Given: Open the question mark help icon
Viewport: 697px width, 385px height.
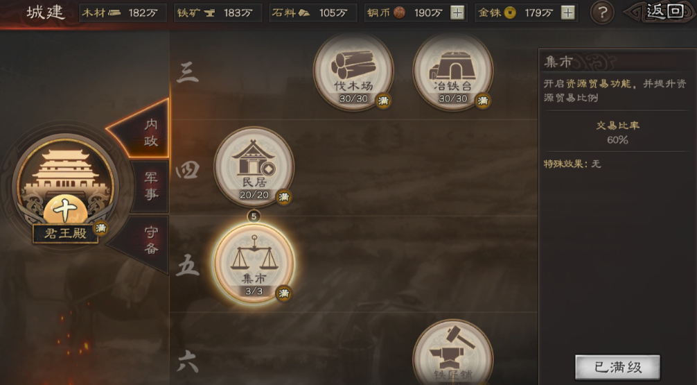Looking at the screenshot, I should [x=602, y=13].
